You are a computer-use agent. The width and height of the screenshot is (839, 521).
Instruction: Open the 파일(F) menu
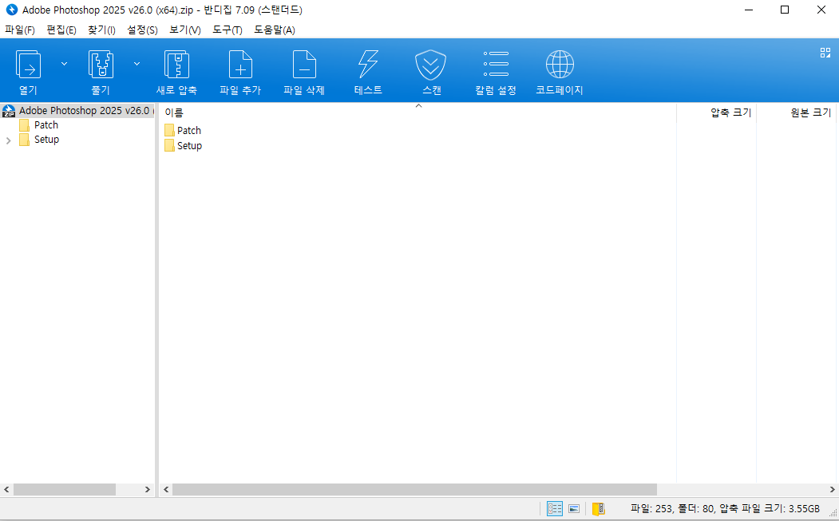pos(20,30)
